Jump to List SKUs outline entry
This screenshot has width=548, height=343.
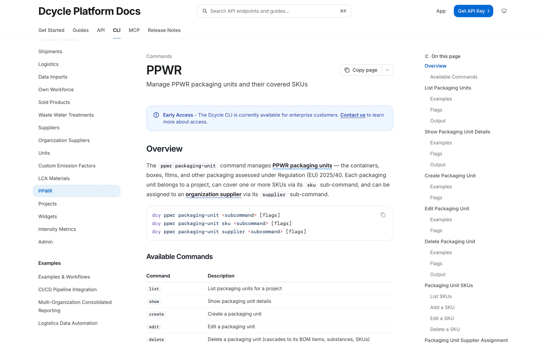pos(441,296)
